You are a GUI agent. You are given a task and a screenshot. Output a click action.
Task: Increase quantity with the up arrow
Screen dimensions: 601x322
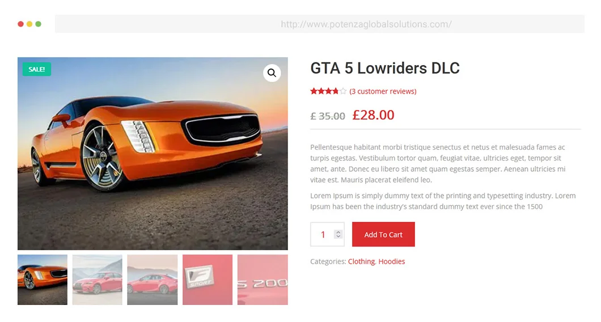pyautogui.click(x=338, y=232)
